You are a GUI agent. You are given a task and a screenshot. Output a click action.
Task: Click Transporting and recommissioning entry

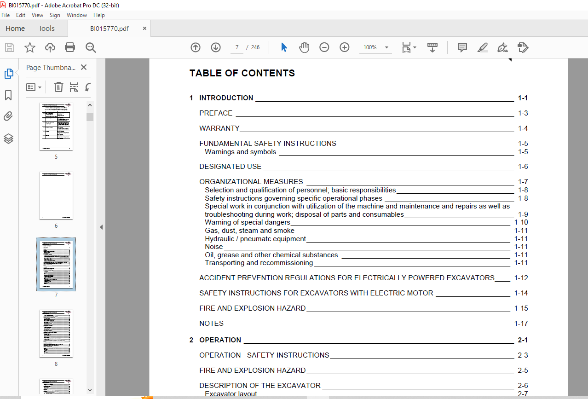tap(366, 263)
